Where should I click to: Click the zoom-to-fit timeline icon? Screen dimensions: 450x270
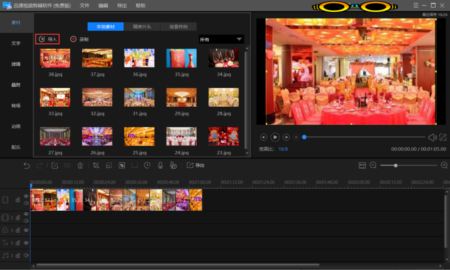click(x=362, y=166)
